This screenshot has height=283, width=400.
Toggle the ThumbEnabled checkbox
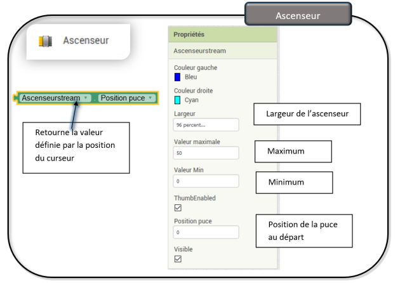[178, 207]
